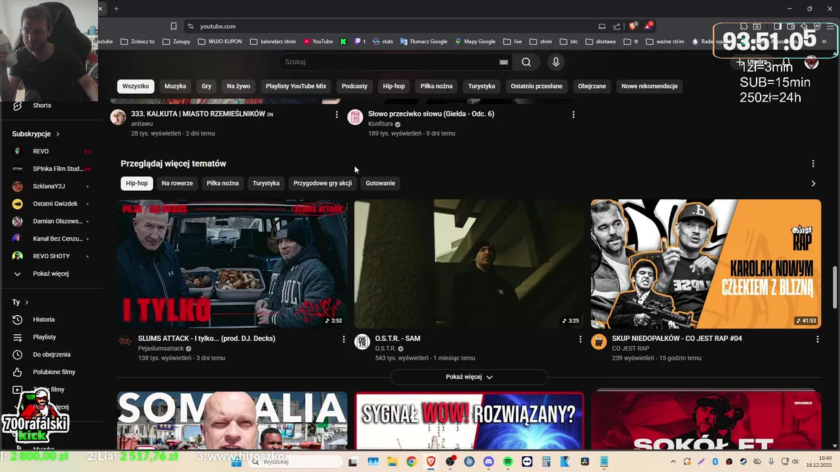
Task: Expand Hip-hop topic with center Pokaż więcej
Action: point(469,377)
